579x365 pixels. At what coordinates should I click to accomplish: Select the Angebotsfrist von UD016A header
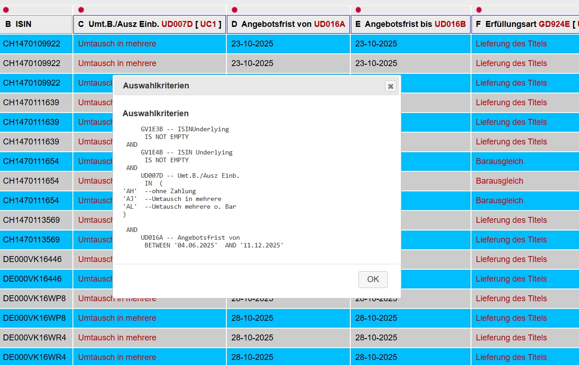click(x=288, y=25)
